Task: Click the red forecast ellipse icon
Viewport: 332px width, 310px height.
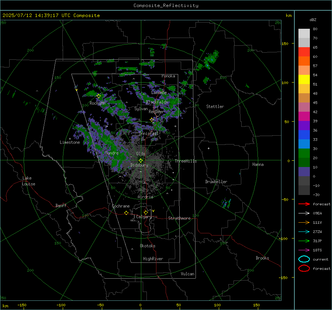Action: pyautogui.click(x=304, y=268)
